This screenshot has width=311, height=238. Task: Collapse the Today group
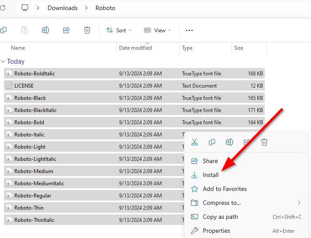pyautogui.click(x=3, y=61)
